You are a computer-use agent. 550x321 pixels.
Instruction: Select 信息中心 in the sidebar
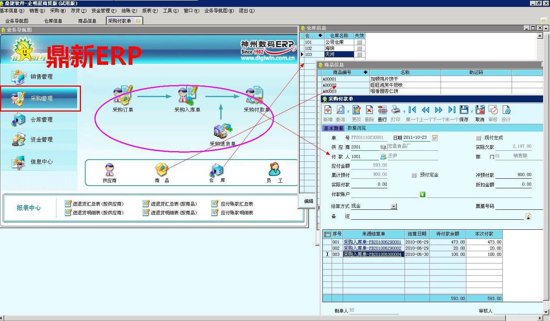pos(38,162)
